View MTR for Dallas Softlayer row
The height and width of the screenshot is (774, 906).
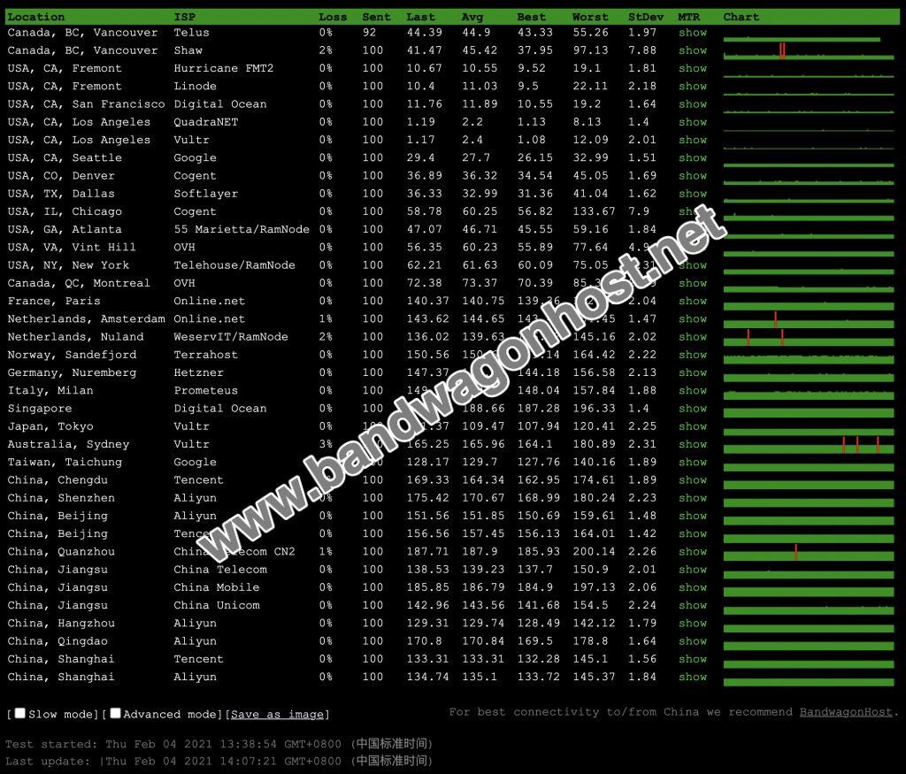pos(693,194)
